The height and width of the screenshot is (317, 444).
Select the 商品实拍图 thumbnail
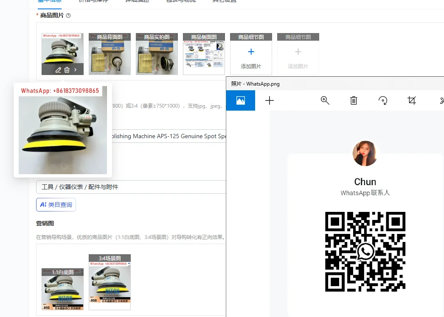click(x=157, y=54)
